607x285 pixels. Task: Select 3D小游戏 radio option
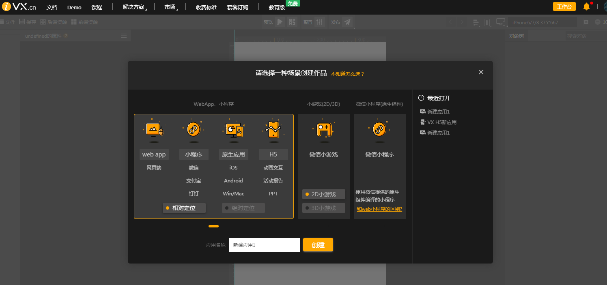[x=324, y=208]
